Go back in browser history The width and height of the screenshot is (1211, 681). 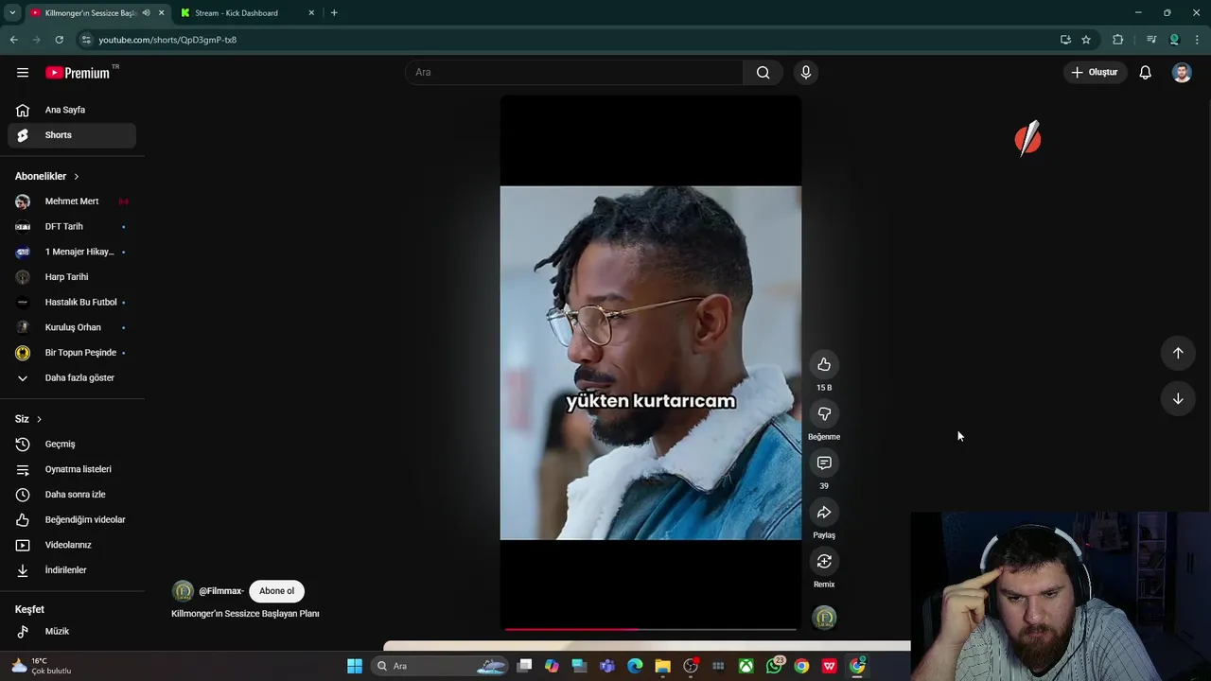(x=13, y=40)
